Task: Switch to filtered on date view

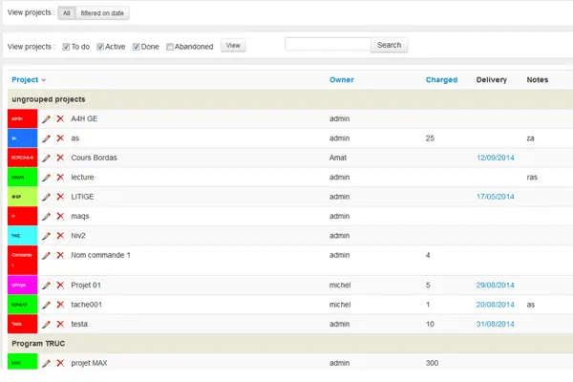Action: (100, 13)
